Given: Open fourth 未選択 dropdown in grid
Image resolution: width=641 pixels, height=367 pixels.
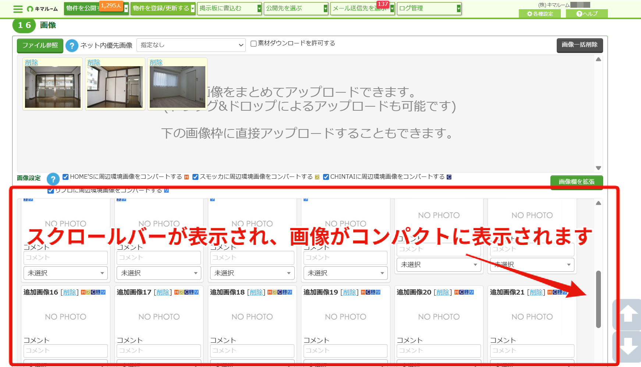Looking at the screenshot, I should (x=346, y=273).
